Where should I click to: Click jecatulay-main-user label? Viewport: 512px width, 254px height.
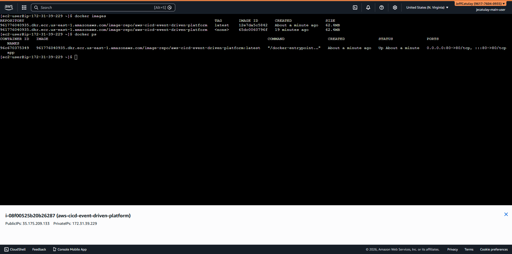tap(491, 10)
